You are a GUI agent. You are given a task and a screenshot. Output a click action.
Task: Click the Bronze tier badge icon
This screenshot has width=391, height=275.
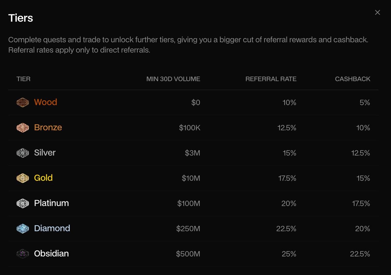coord(23,128)
